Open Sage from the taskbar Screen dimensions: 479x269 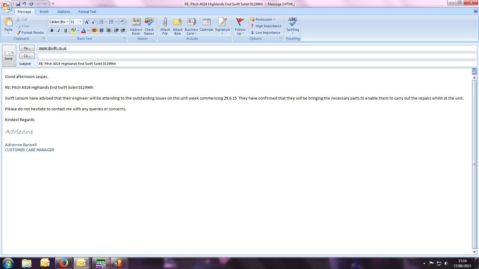coord(101,263)
